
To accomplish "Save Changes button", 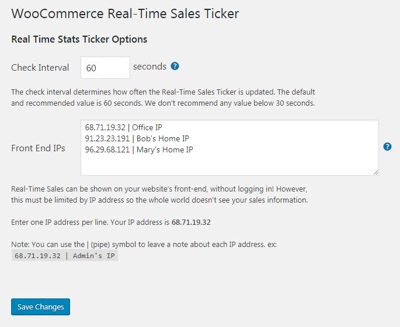I will pyautogui.click(x=40, y=307).
